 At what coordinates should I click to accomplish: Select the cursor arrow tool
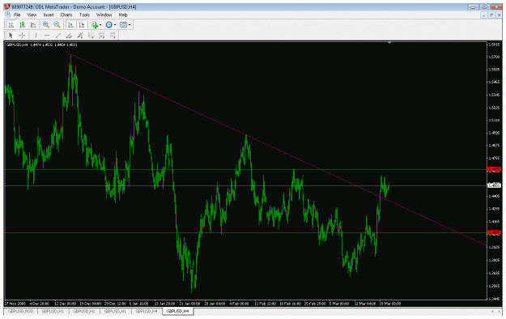[11, 35]
